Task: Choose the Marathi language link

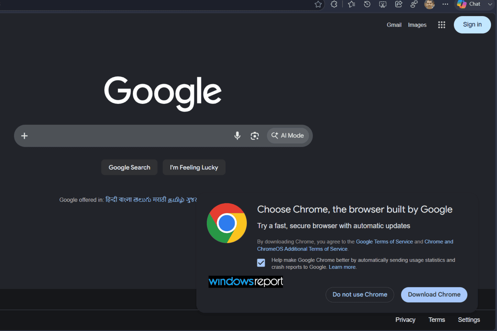Action: point(160,199)
